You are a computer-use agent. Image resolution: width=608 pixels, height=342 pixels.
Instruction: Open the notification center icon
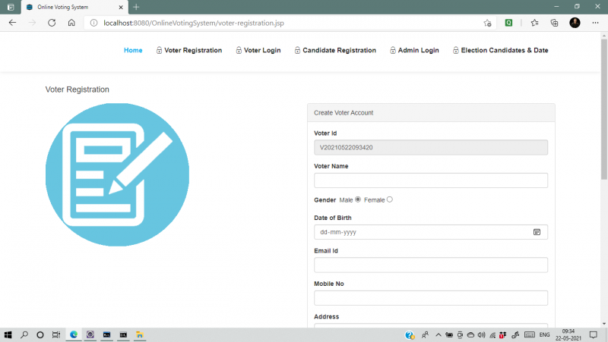click(x=594, y=335)
